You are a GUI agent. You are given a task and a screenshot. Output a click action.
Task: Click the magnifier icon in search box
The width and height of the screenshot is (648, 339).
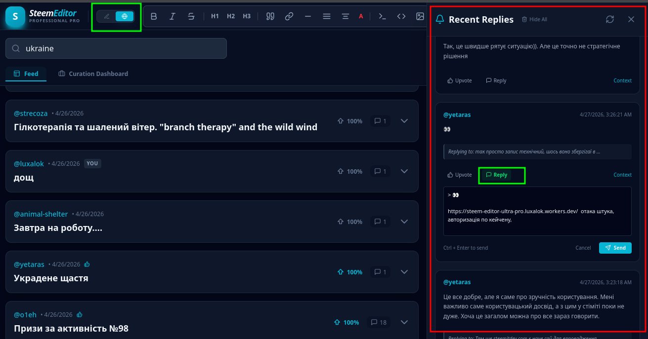pos(16,48)
